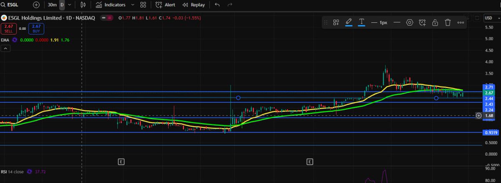Click the 0.9319 price label

click(x=491, y=132)
